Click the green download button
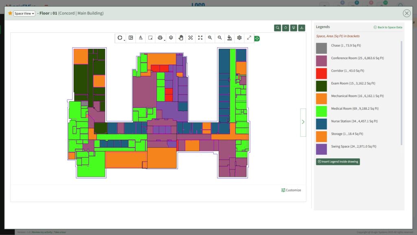 tap(302, 28)
